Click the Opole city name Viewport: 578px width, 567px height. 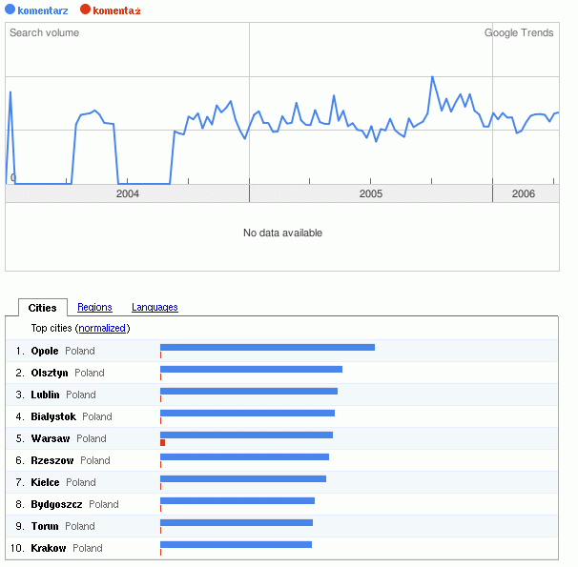pos(45,351)
